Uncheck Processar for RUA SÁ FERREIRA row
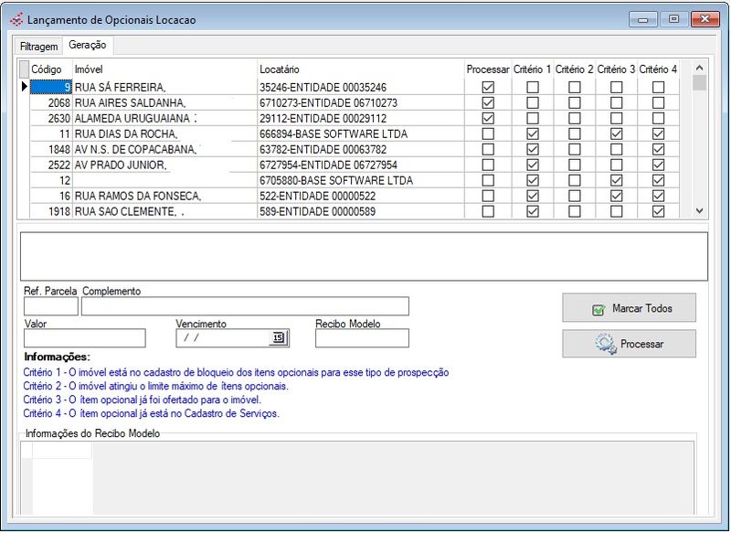This screenshot has width=731, height=533. [488, 88]
